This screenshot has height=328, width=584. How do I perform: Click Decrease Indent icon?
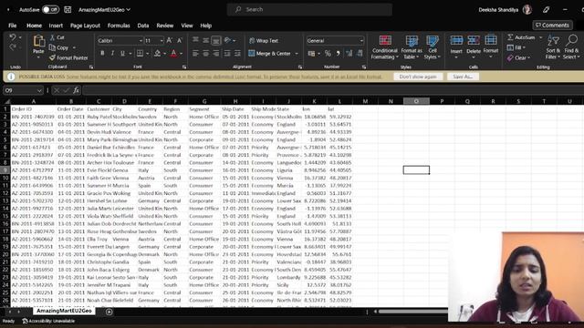[227, 54]
